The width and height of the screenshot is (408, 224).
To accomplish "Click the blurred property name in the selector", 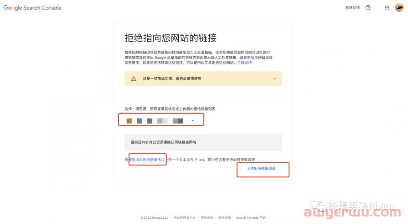I will [x=160, y=121].
